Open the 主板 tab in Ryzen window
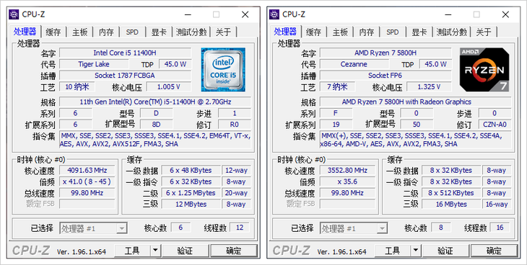 pos(340,32)
